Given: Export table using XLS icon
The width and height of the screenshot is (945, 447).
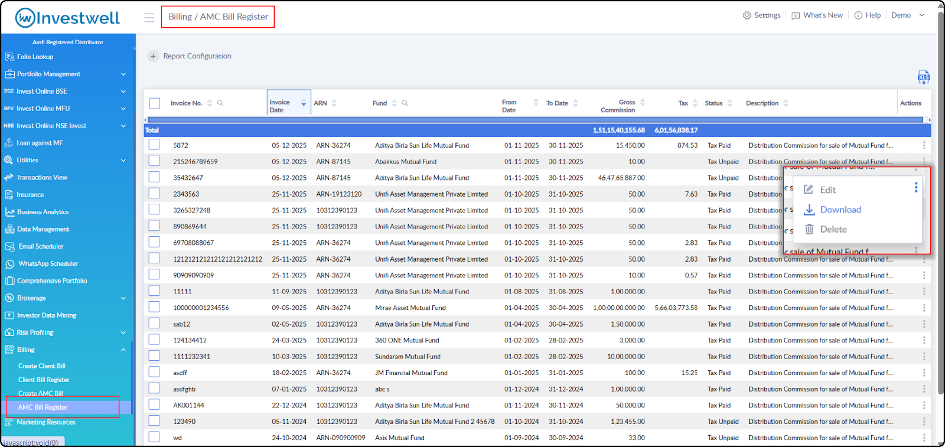Looking at the screenshot, I should click(923, 77).
